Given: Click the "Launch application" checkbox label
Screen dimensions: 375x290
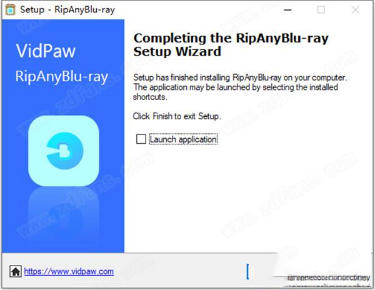Looking at the screenshot, I should coord(182,139).
